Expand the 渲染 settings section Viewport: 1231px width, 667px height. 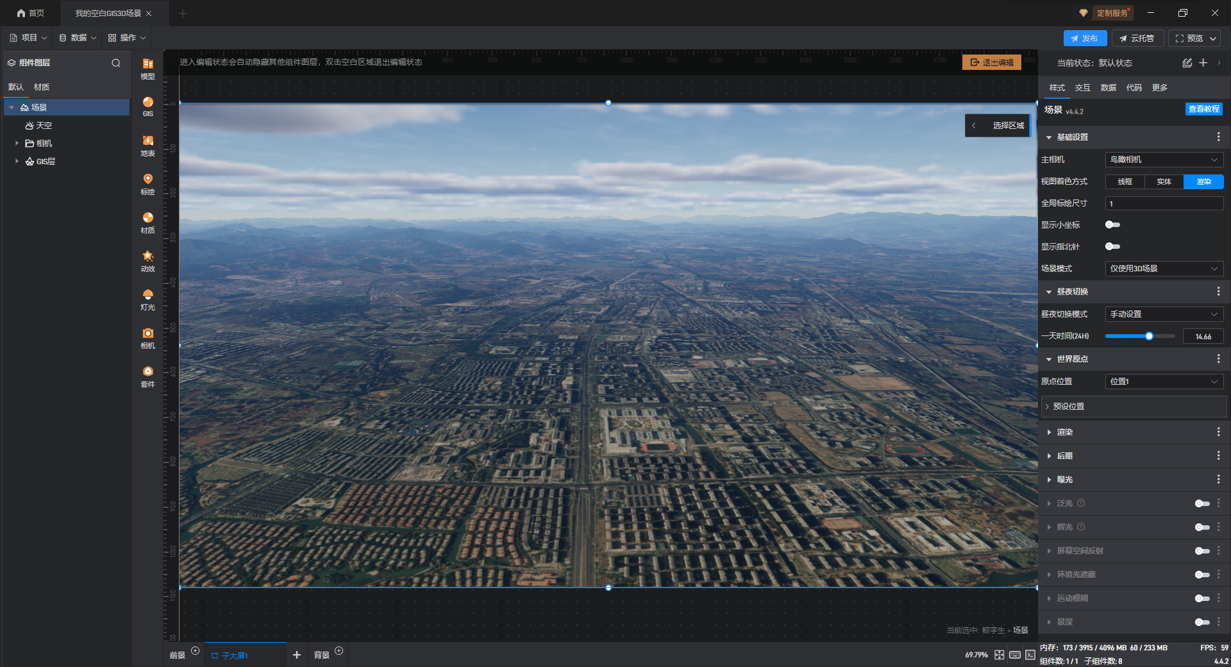1065,432
